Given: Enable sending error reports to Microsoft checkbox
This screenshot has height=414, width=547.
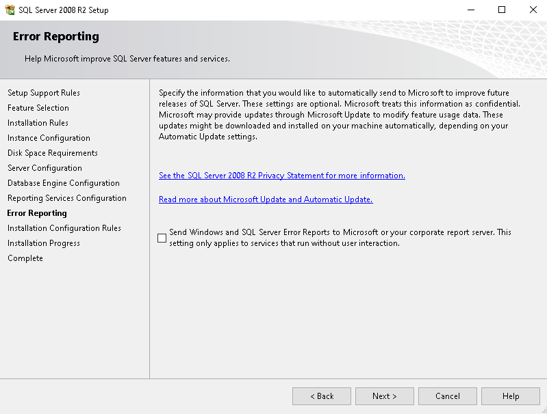Looking at the screenshot, I should (162, 238).
